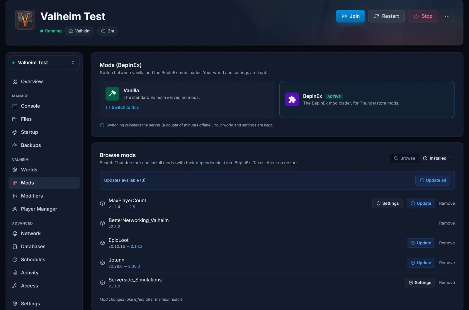Remove MaxPlayerCount mod

pyautogui.click(x=447, y=203)
